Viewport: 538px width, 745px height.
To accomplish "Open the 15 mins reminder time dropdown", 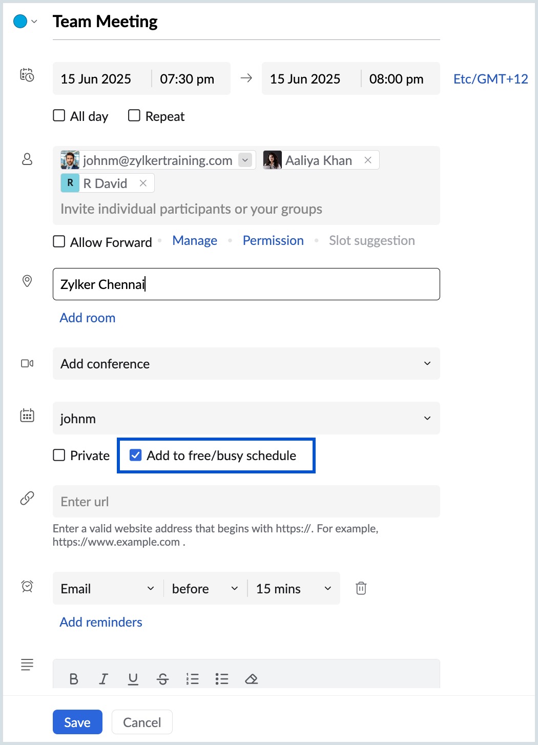I will click(x=294, y=589).
